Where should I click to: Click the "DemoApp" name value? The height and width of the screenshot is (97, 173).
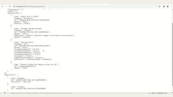pos(21,78)
